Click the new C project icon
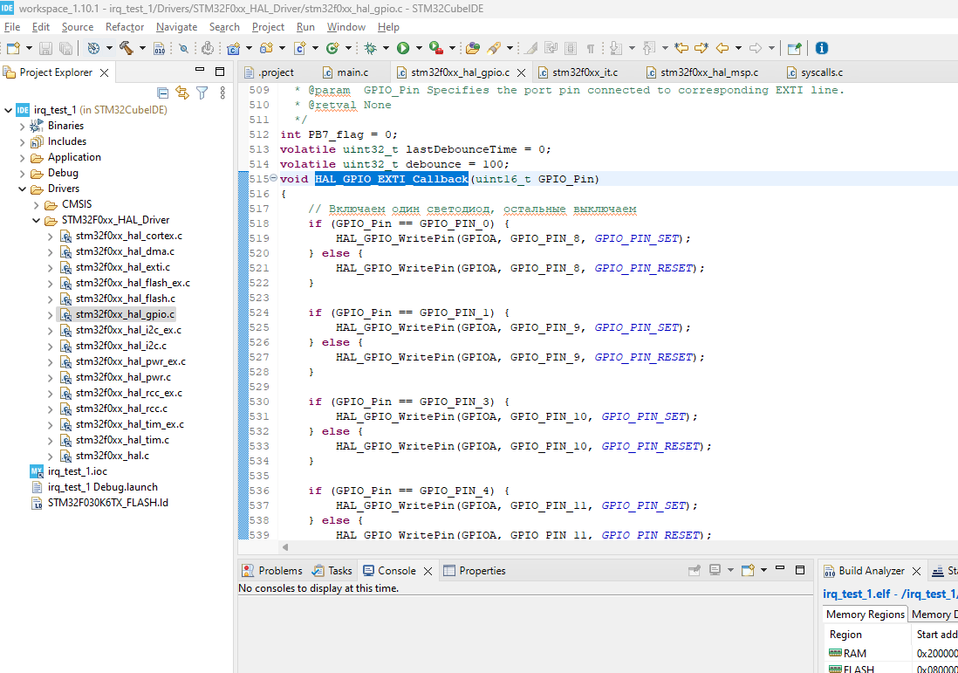Viewport: 958px width, 673px height. [233, 48]
